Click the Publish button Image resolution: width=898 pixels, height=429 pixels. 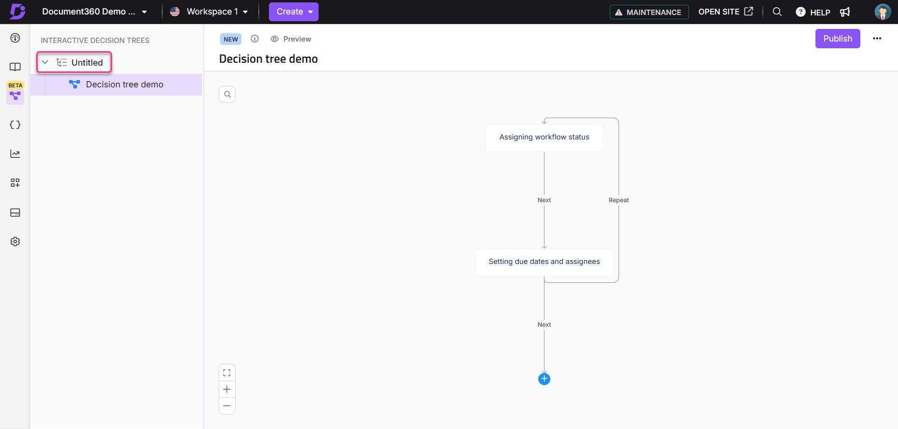click(x=838, y=39)
